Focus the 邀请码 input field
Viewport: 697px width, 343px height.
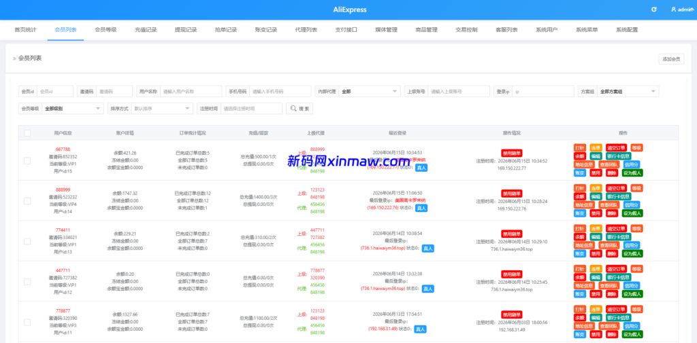(114, 92)
